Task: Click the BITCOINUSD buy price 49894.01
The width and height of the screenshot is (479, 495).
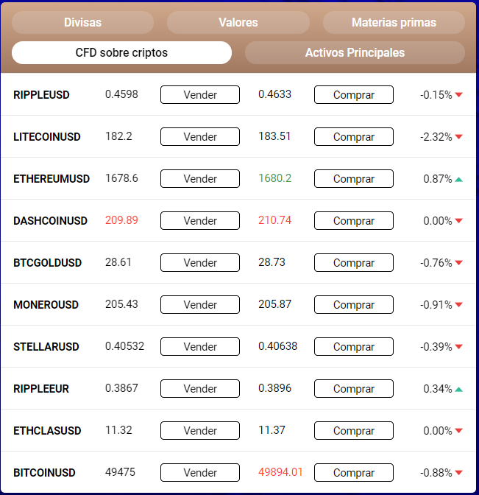Action: [x=280, y=472]
